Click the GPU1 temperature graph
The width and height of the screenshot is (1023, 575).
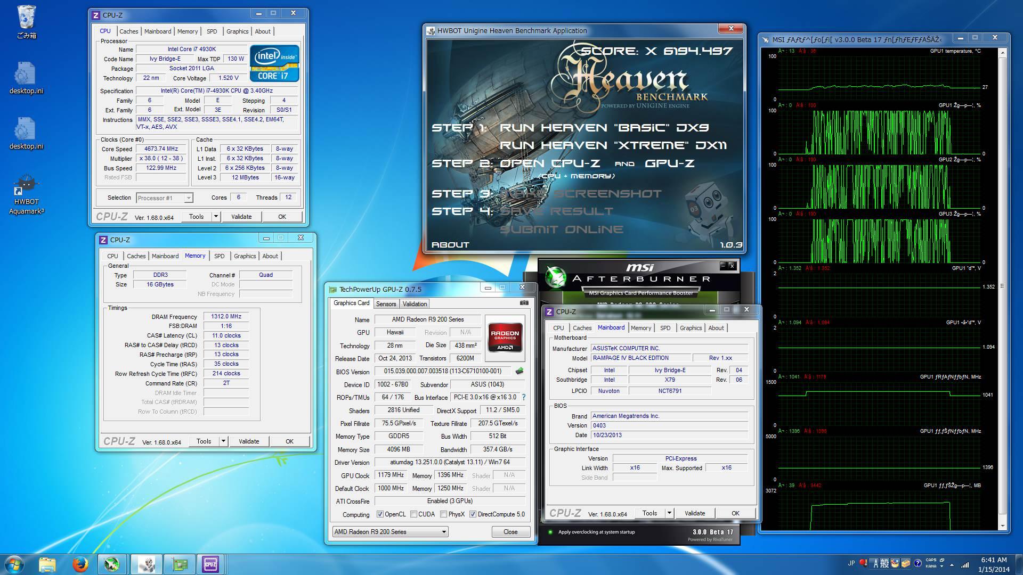pos(879,77)
